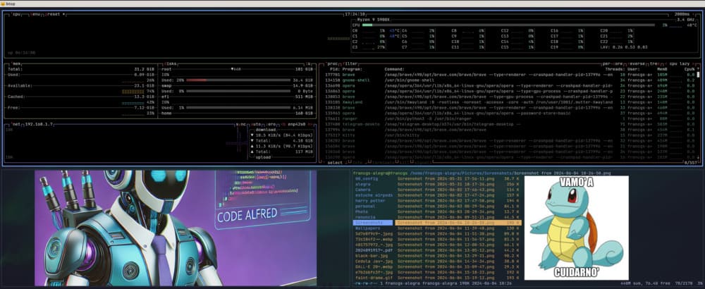This screenshot has width=705, height=289.
Task: Click the cpu box label in btop
Action: click(17, 14)
